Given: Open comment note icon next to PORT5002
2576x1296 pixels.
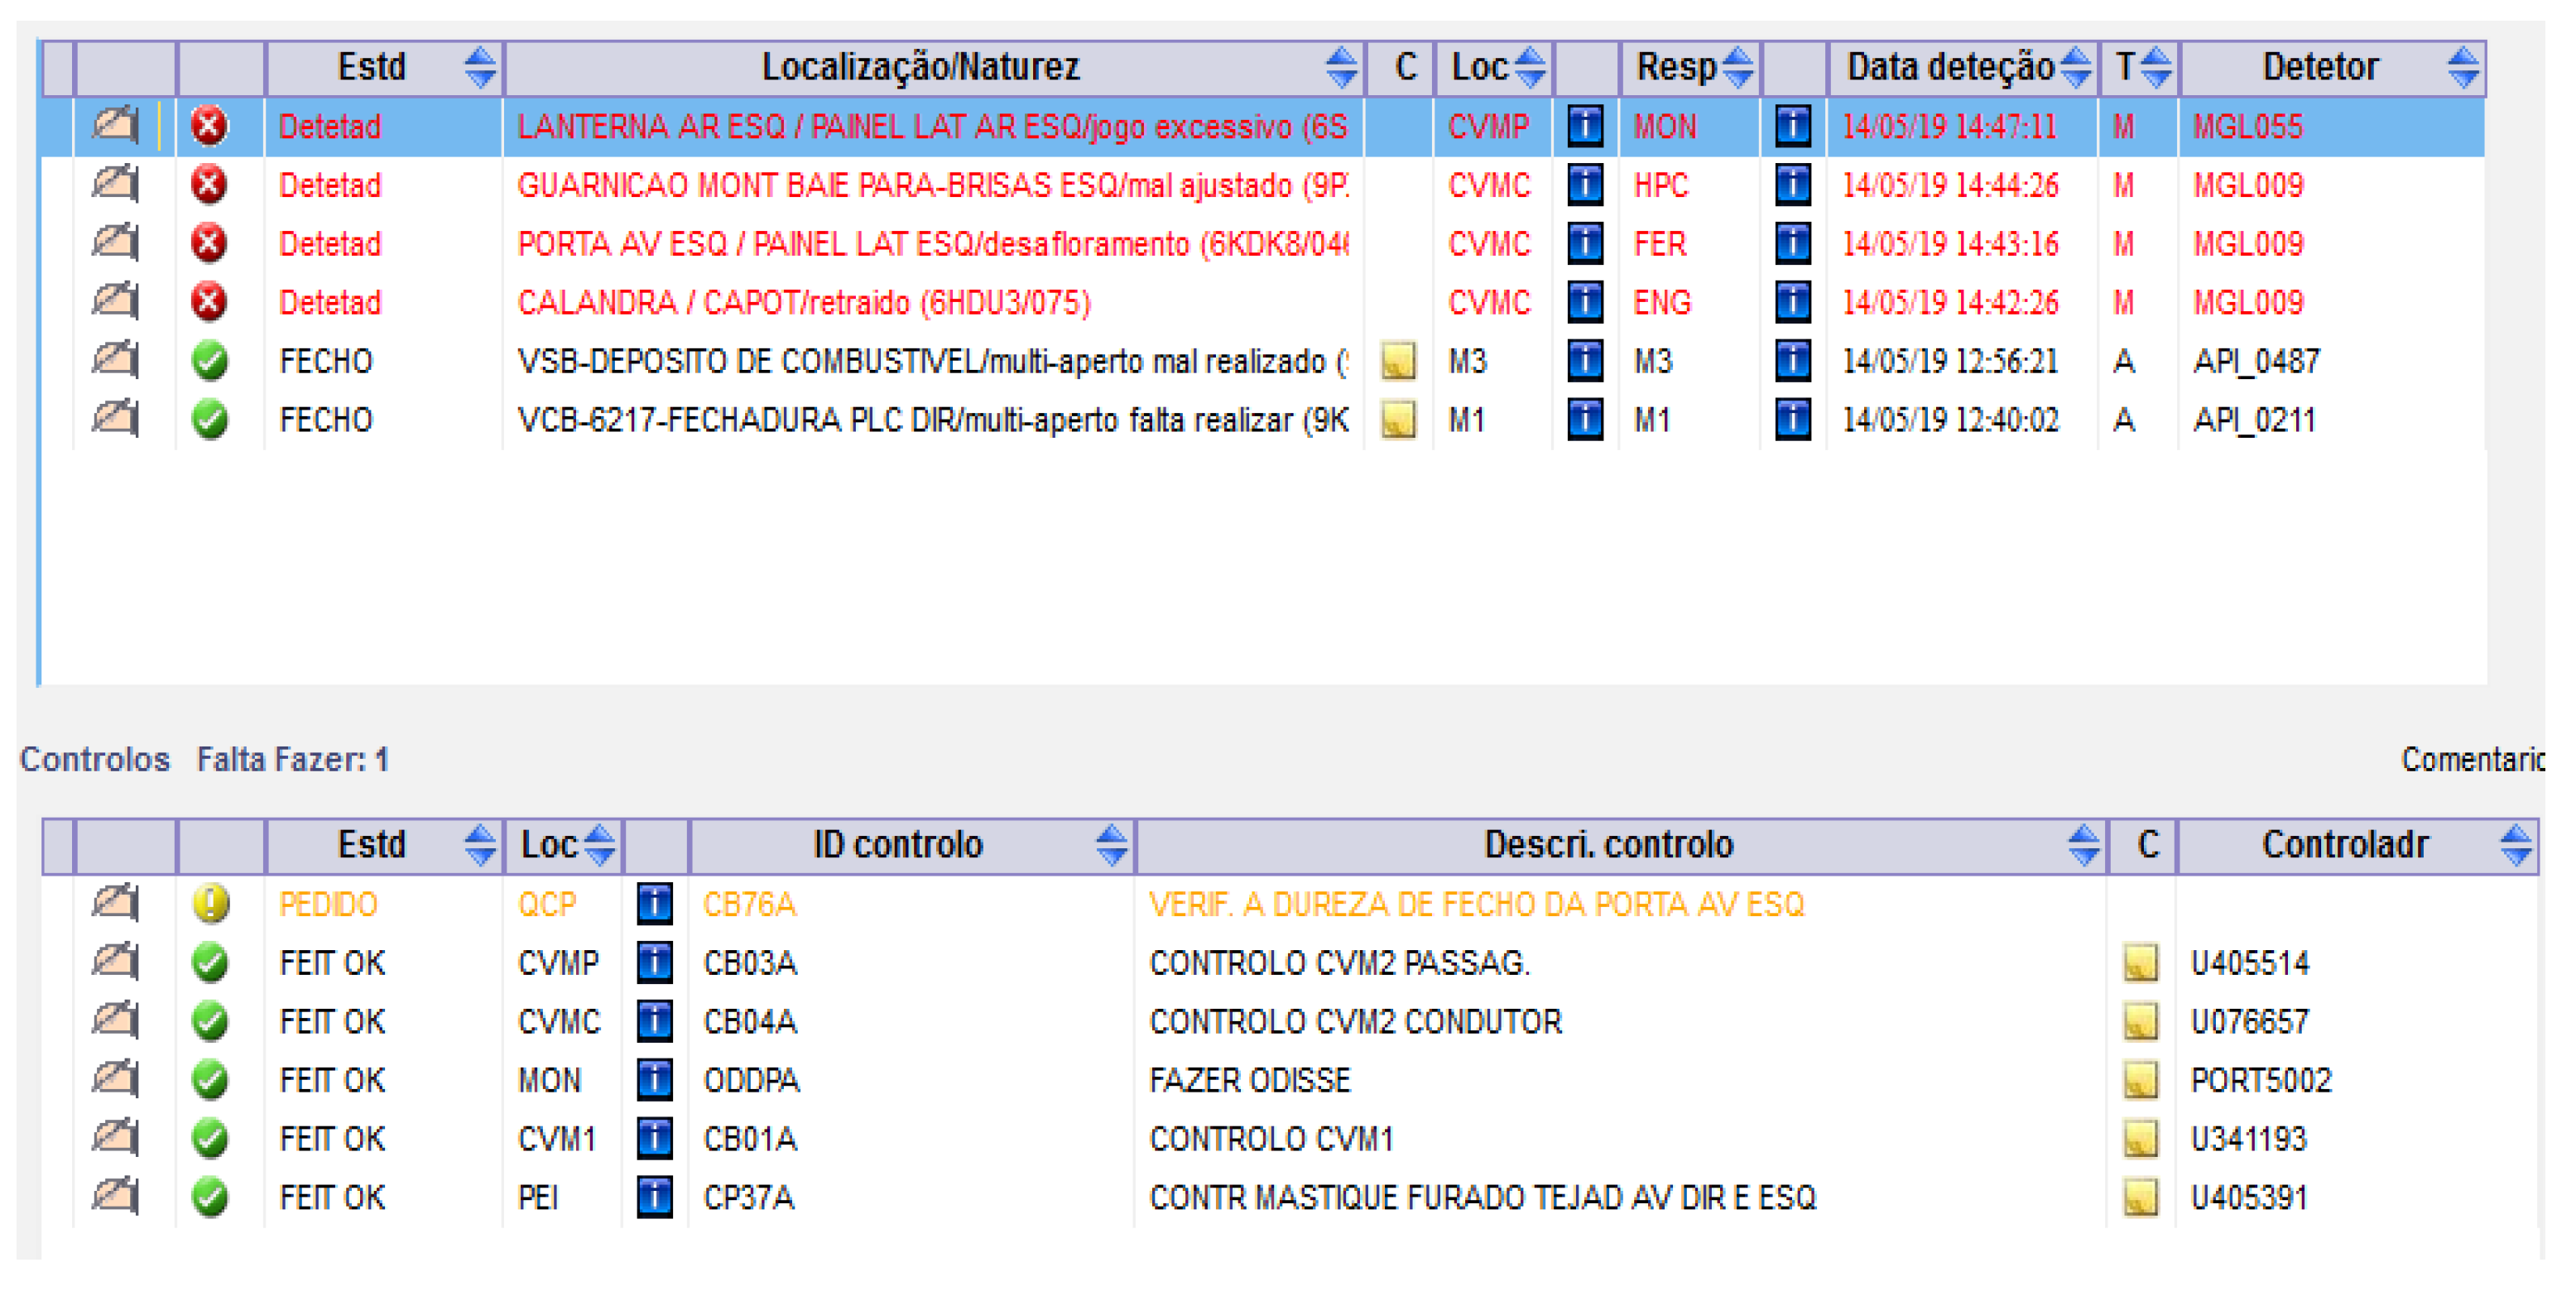Looking at the screenshot, I should [x=2140, y=1080].
